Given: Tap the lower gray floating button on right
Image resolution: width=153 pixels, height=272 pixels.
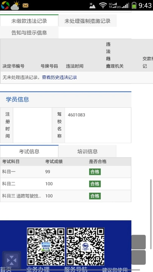Looking at the screenshot, I should pyautogui.click(x=138, y=257).
